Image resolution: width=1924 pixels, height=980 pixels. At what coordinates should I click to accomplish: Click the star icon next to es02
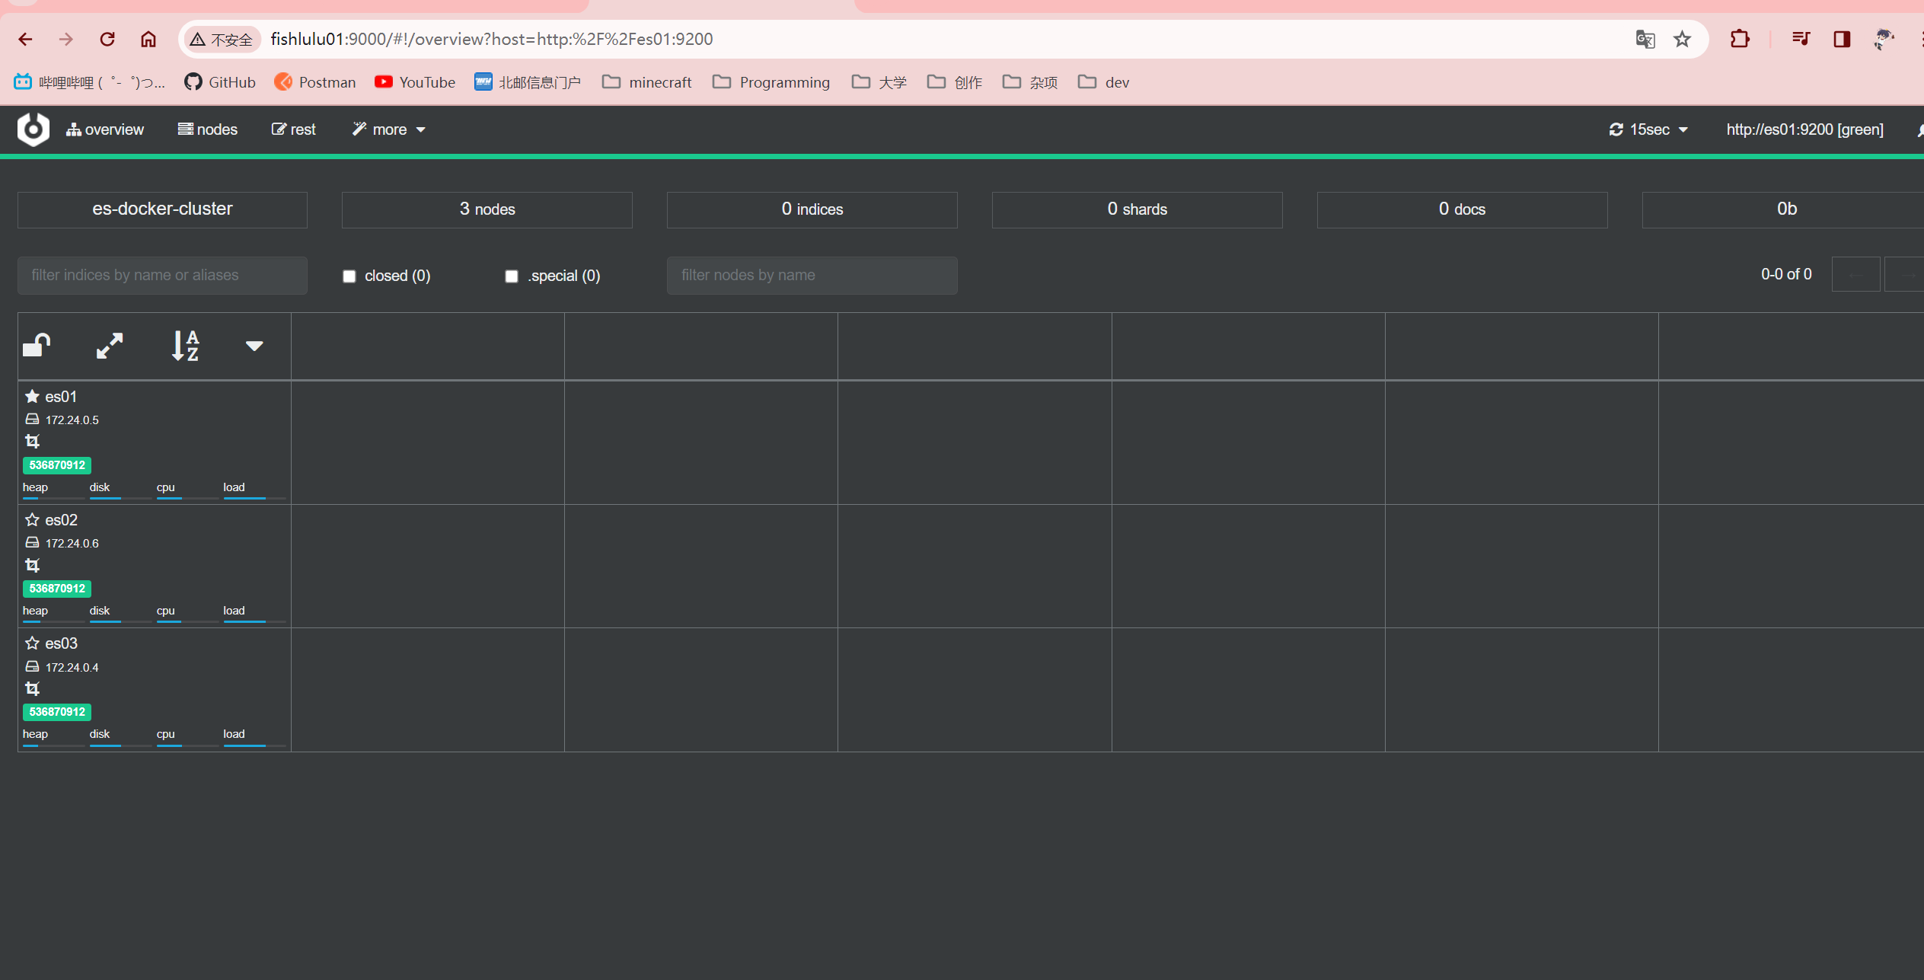tap(32, 520)
